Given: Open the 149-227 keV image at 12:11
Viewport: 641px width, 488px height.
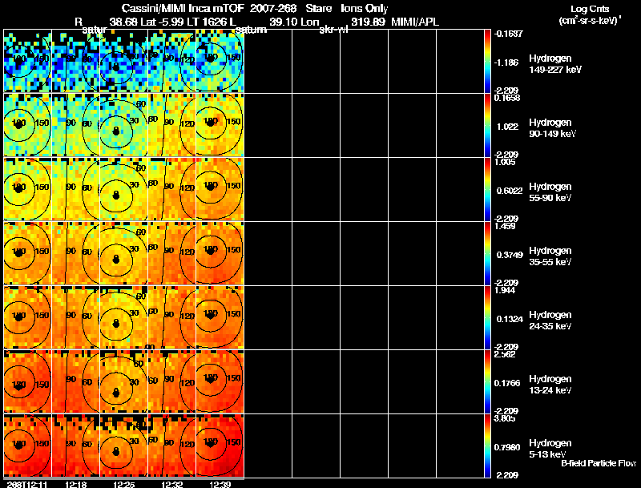Looking at the screenshot, I should (27, 61).
